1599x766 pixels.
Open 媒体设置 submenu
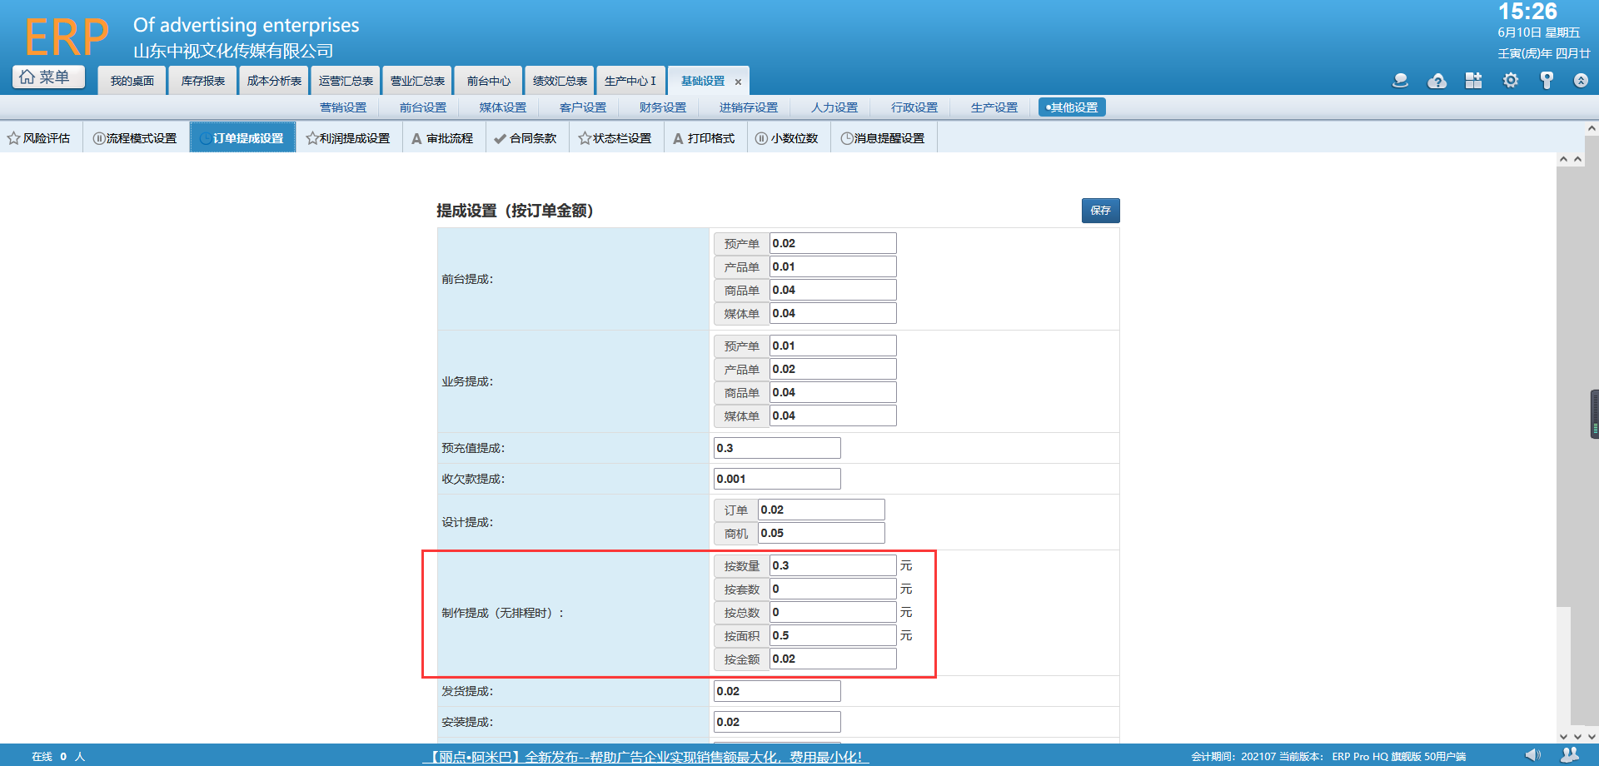coord(503,107)
